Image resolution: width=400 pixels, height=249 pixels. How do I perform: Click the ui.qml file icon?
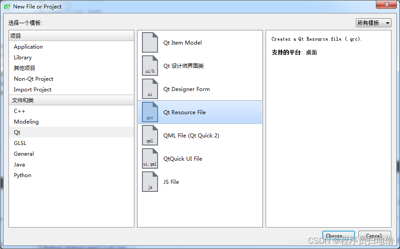coord(150,158)
